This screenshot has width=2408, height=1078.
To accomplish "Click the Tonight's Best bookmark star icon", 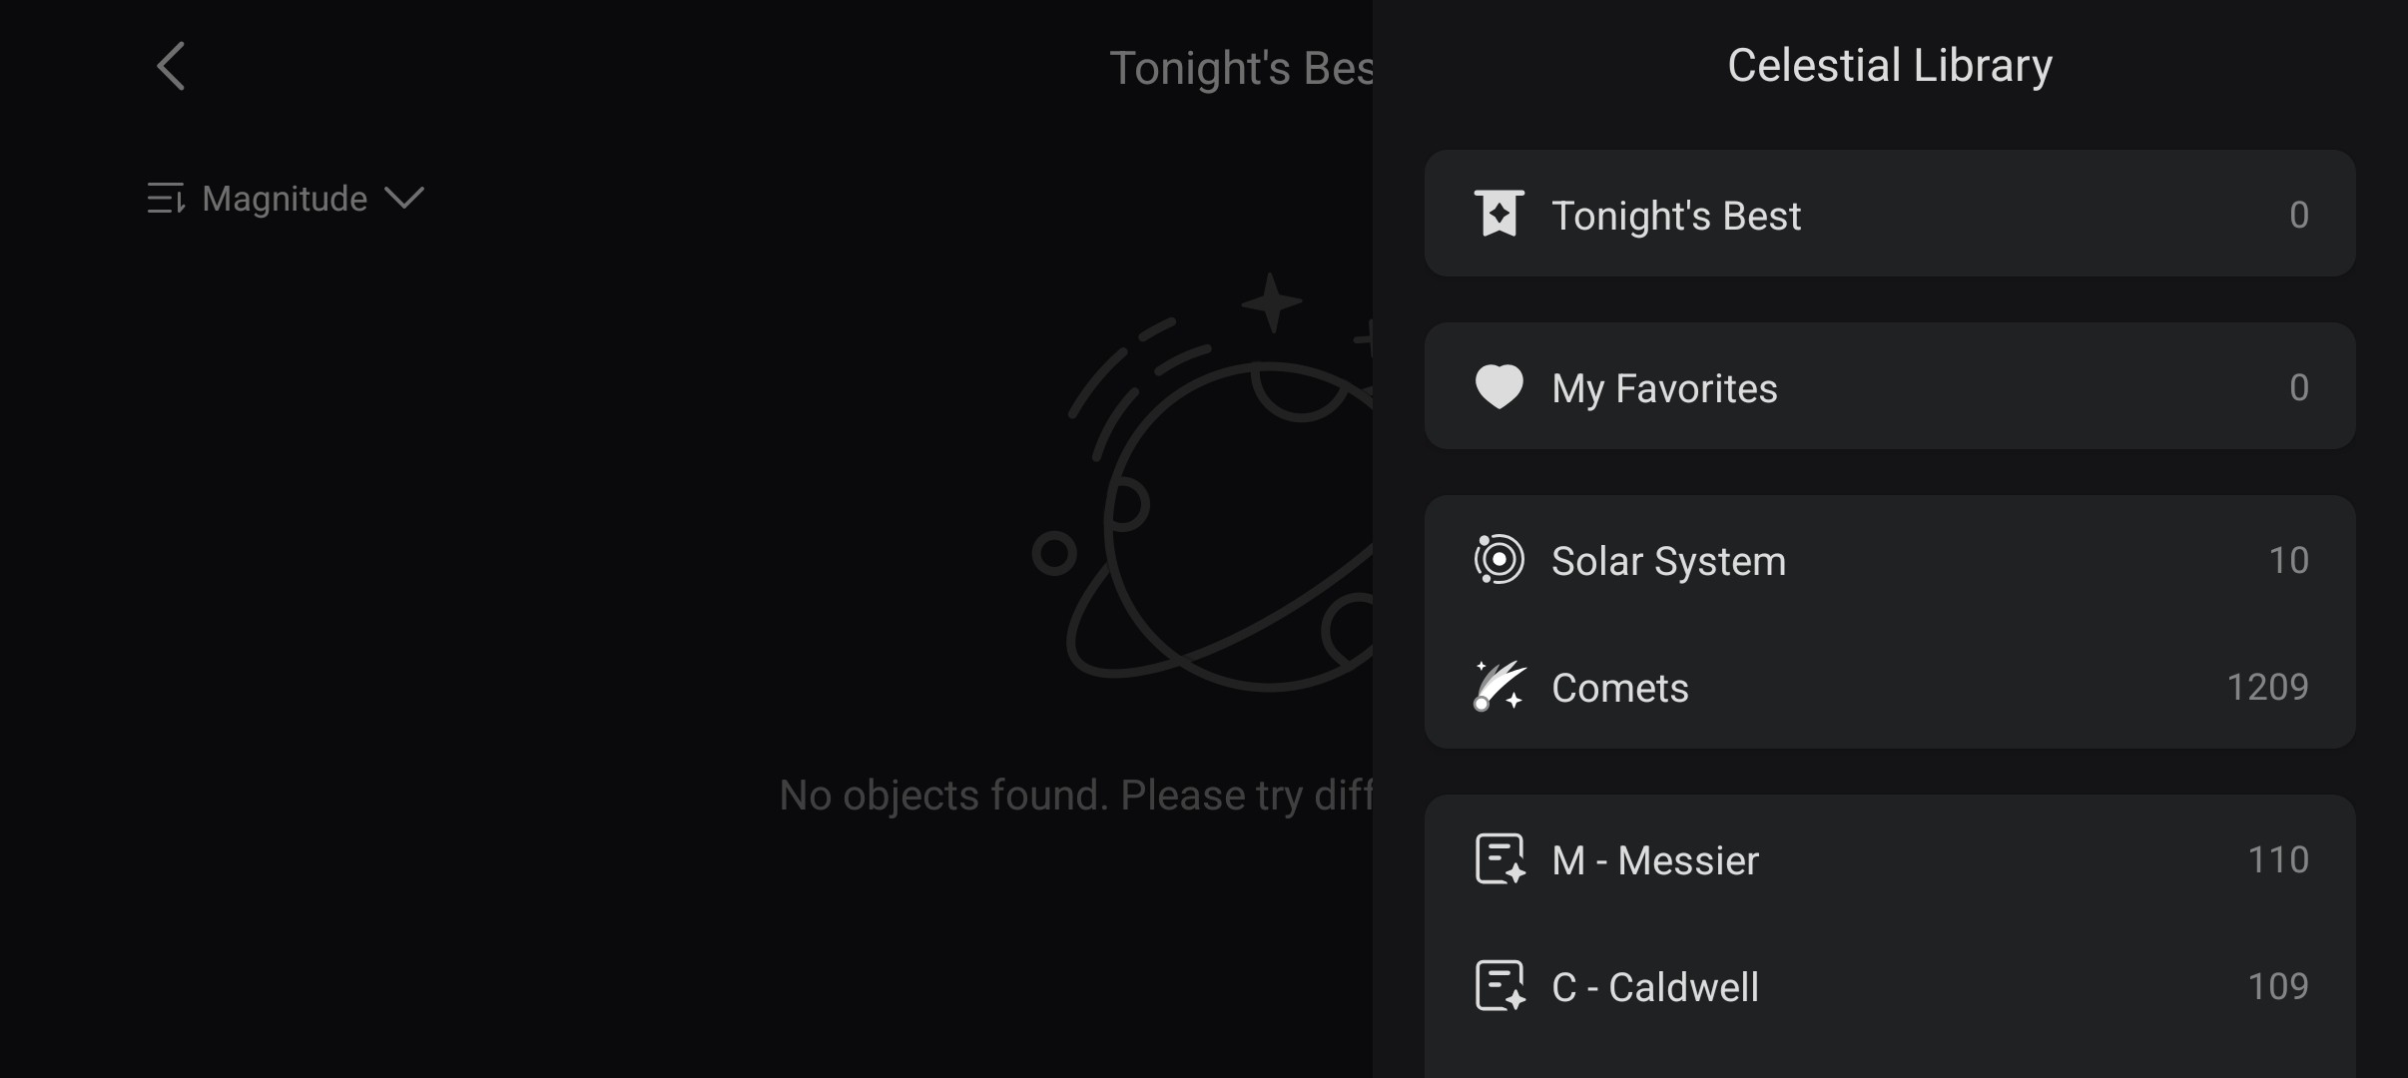I will click(x=1499, y=214).
